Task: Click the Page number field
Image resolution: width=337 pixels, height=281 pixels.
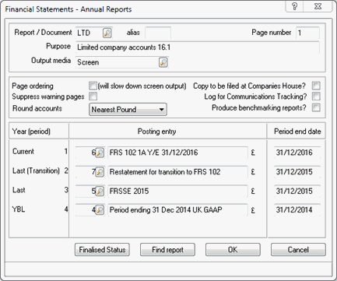Action: 307,33
